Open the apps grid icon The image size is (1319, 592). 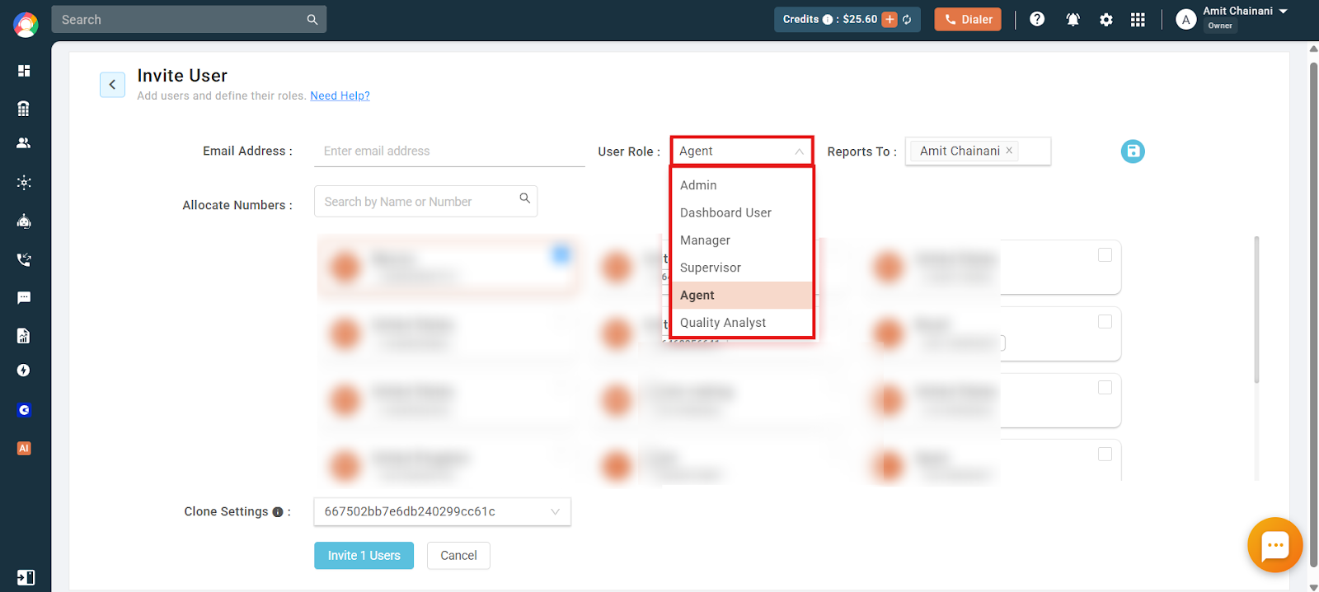pyautogui.click(x=1138, y=20)
